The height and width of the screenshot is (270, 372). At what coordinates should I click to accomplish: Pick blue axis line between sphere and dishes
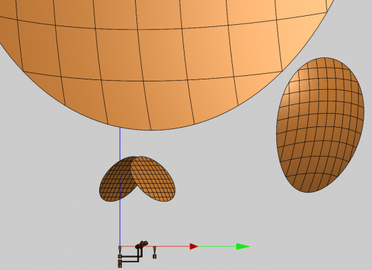tap(120, 144)
